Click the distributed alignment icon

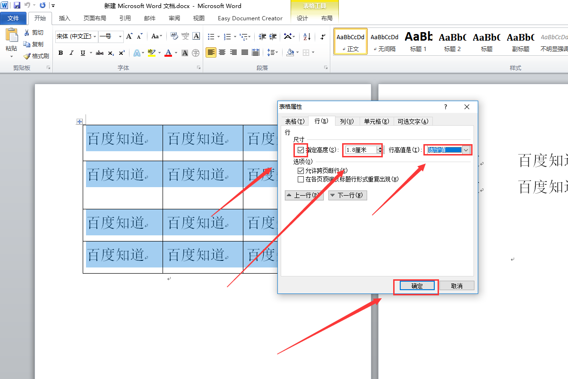pos(256,52)
